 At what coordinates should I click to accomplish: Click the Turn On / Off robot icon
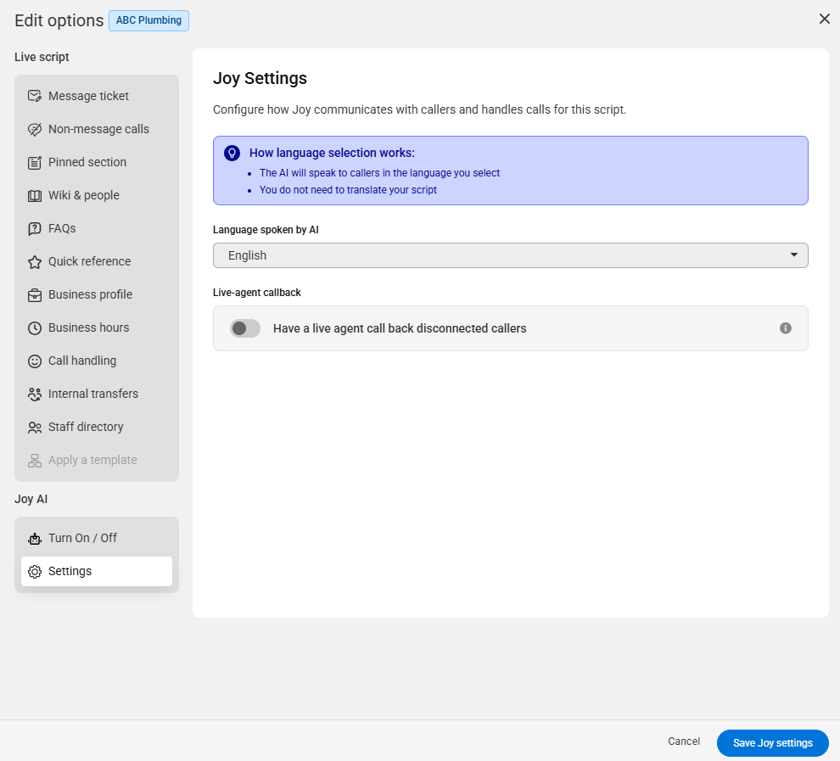click(35, 539)
